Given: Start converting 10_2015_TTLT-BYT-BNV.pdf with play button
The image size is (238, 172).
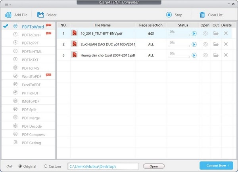Looking at the screenshot, I should click(x=194, y=34).
